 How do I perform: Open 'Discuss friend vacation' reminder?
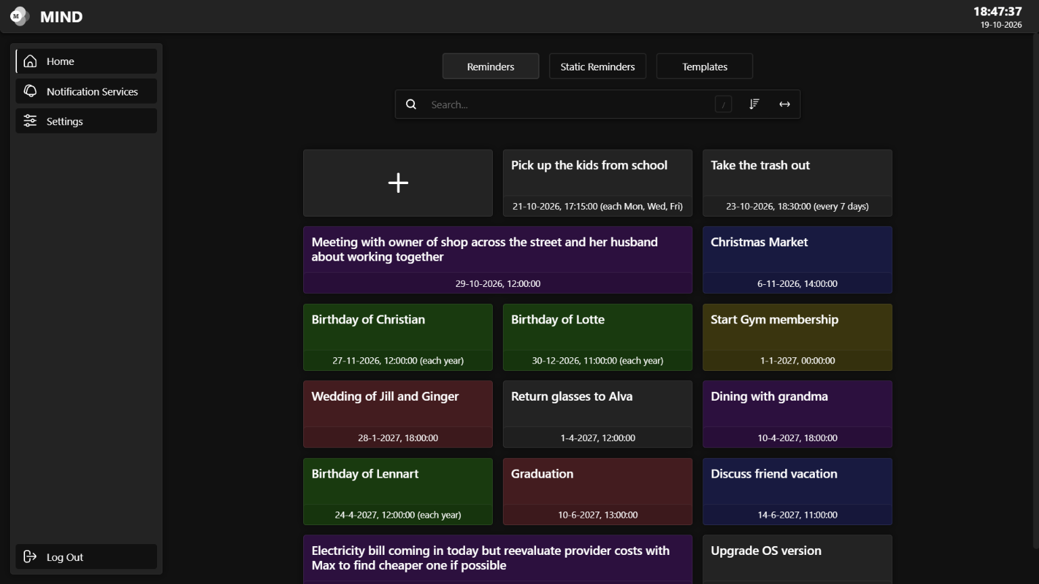(x=797, y=491)
